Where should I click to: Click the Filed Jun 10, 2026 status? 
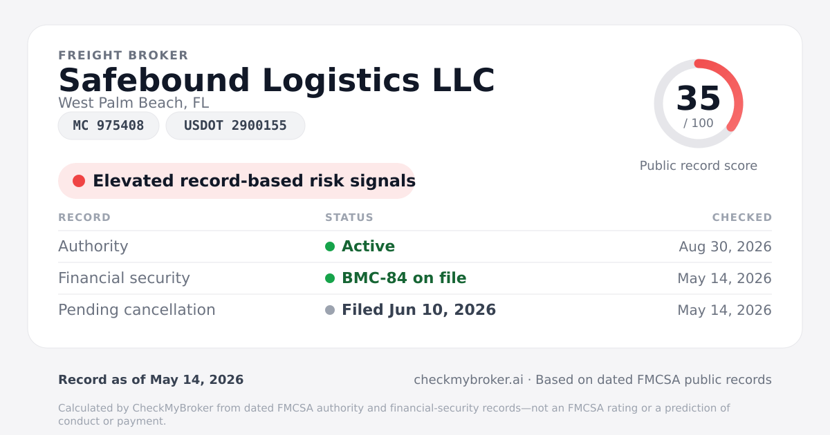(x=418, y=310)
